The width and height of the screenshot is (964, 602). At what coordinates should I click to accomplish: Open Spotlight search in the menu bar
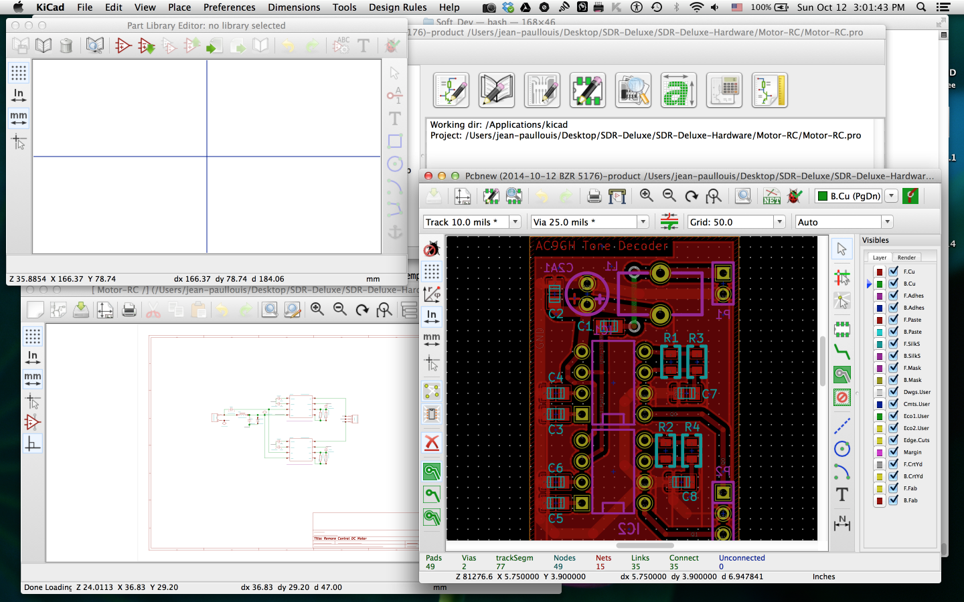tap(921, 7)
